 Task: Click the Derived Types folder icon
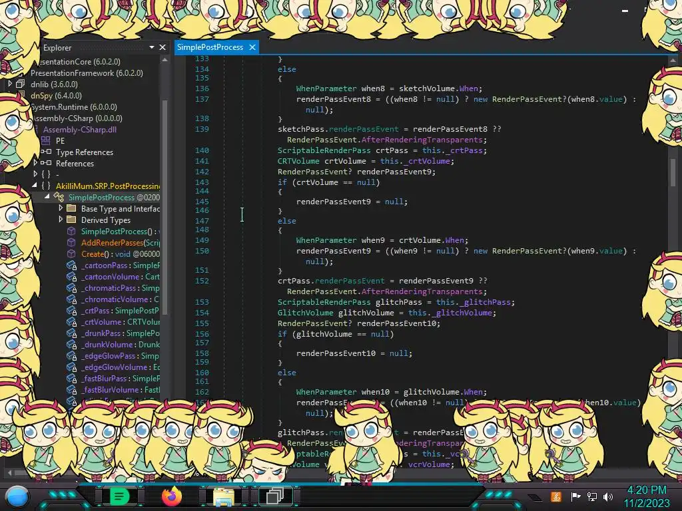point(71,220)
